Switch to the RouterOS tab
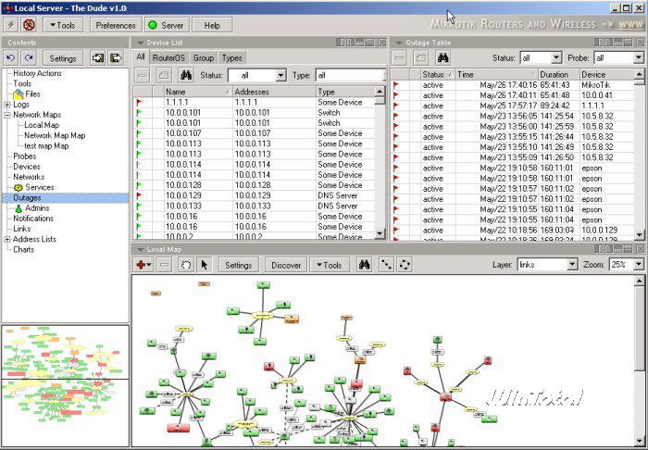Screen dimensions: 648x450 (168, 57)
